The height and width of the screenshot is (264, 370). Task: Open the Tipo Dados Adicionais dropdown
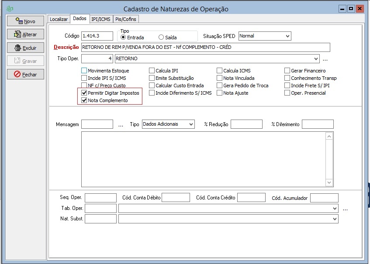click(191, 124)
